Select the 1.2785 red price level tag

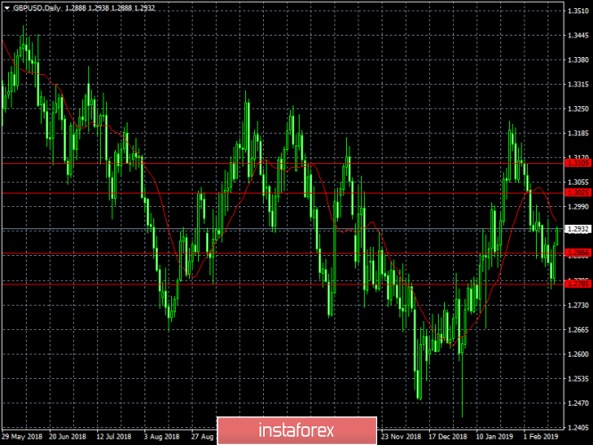coord(578,284)
